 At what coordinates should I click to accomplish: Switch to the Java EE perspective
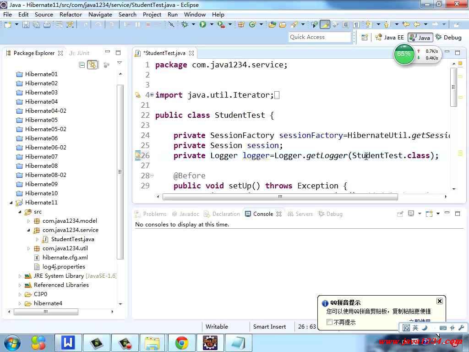389,38
